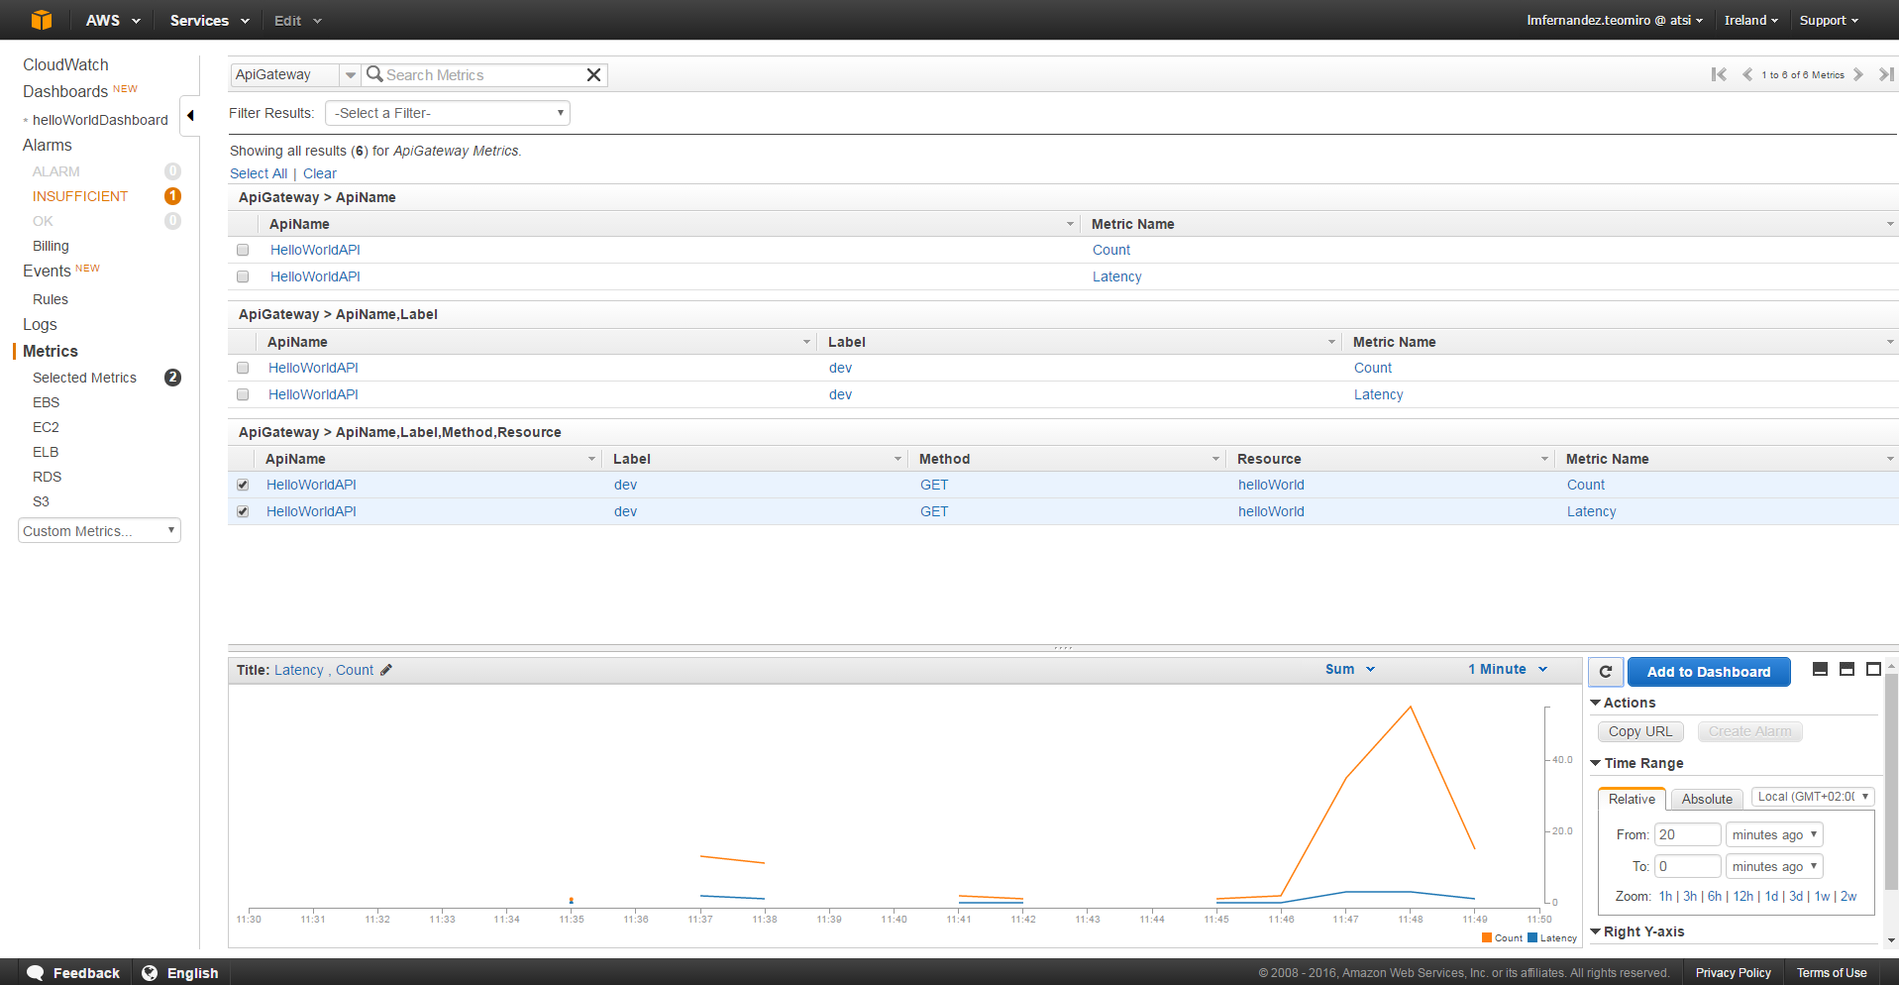
Task: Open the Select a Filter dropdown
Action: click(x=448, y=113)
